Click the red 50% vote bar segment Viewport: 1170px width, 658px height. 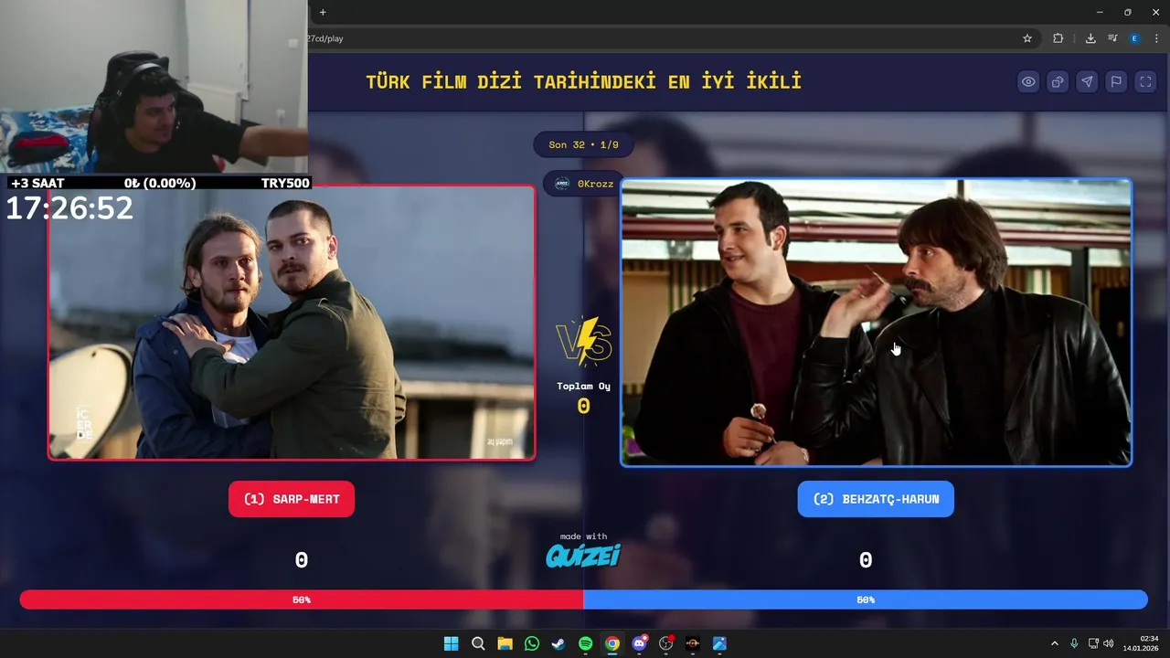point(302,600)
